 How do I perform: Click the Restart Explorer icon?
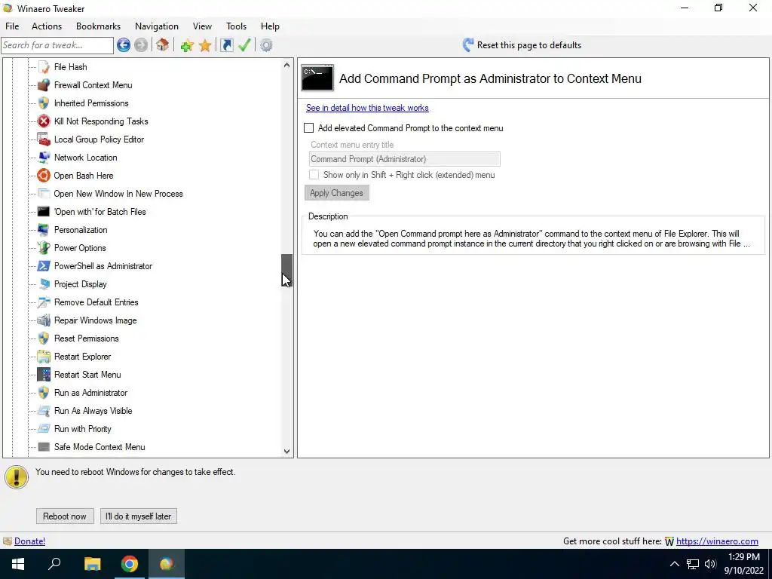pos(44,357)
